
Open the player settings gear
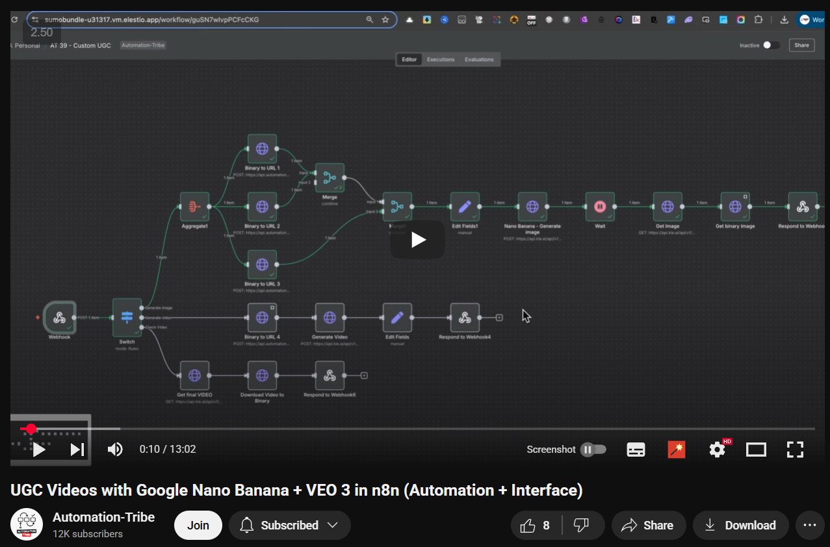pyautogui.click(x=717, y=450)
